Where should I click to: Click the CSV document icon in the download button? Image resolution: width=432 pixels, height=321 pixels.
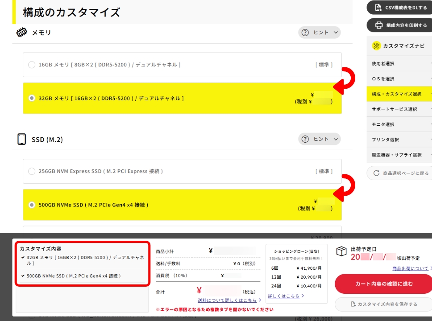point(378,8)
